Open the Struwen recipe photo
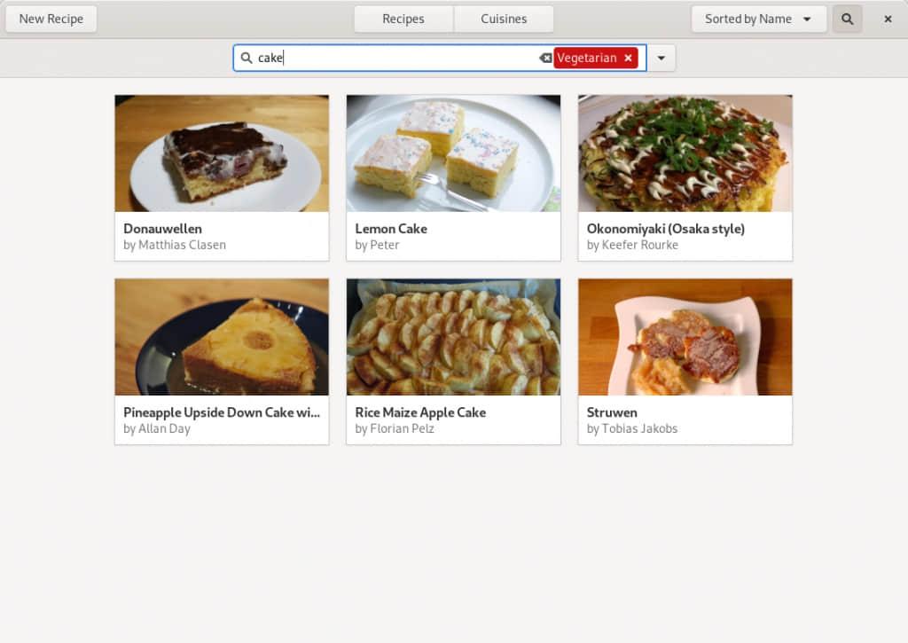908x643 pixels. click(x=685, y=337)
